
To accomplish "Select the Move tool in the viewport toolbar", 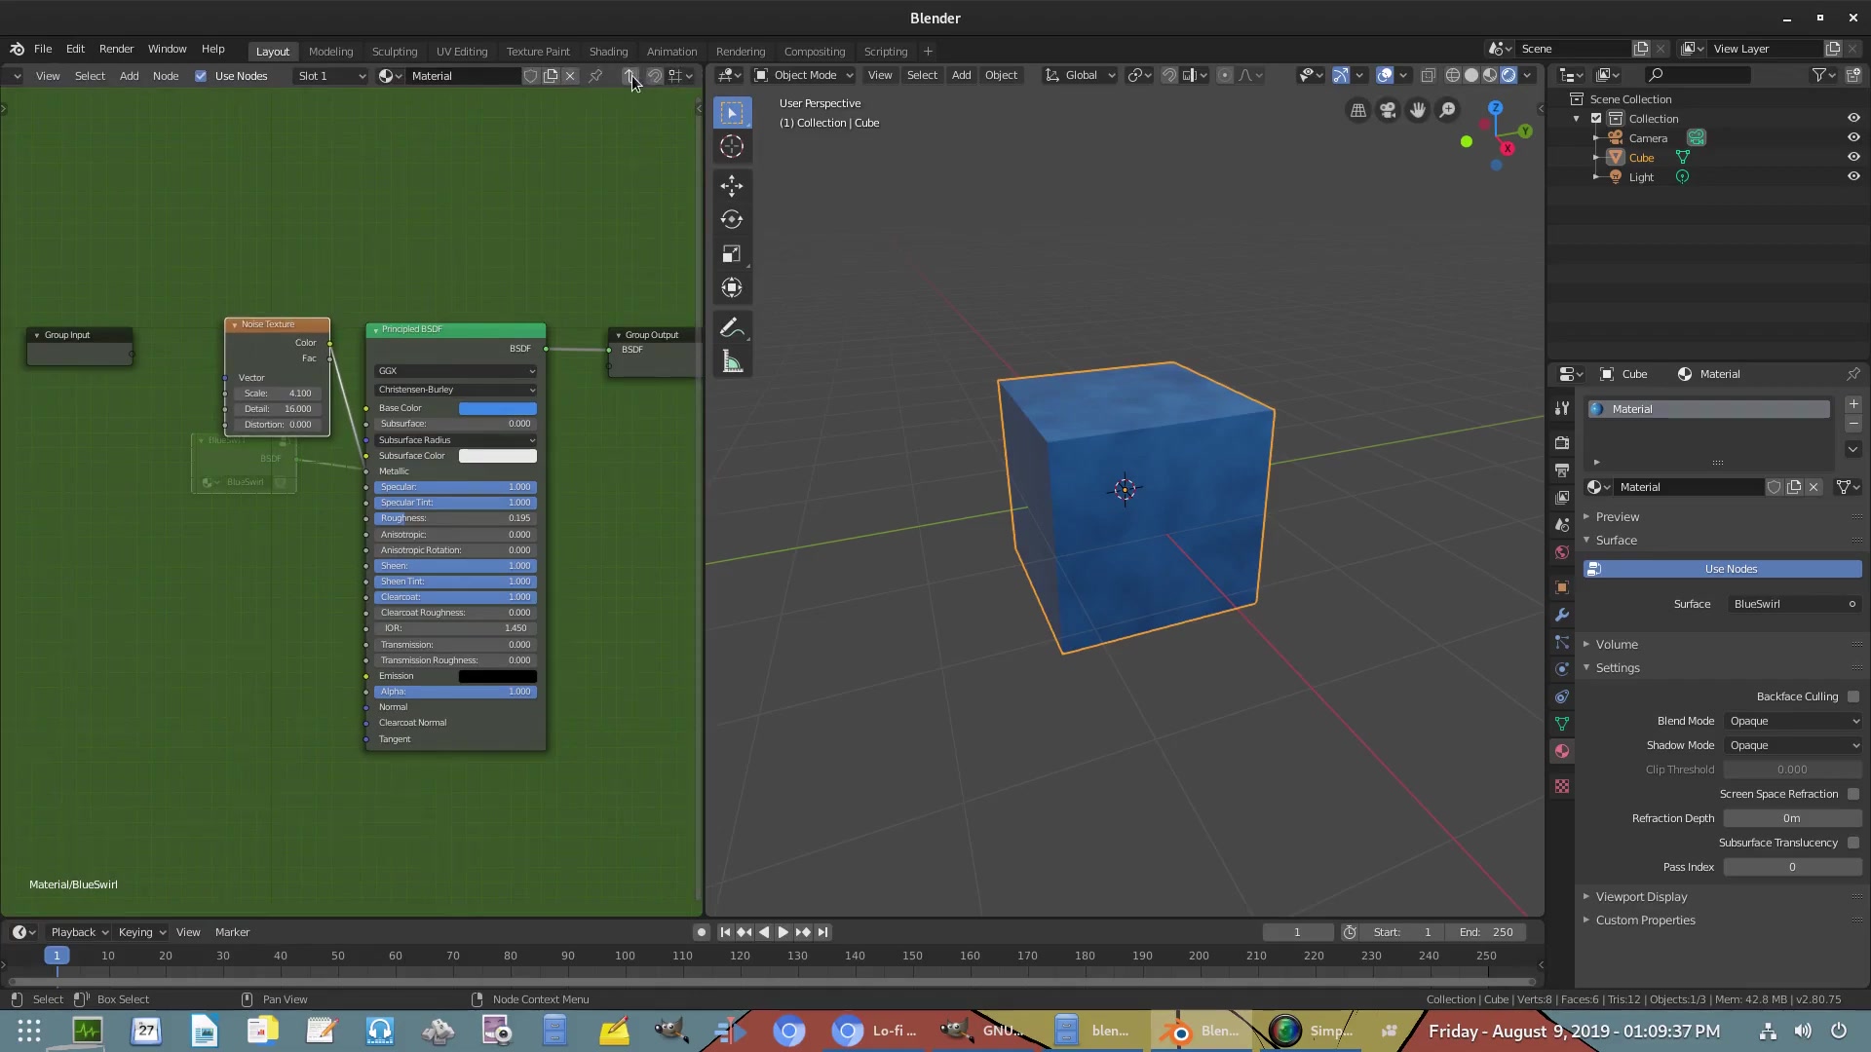I will (732, 185).
